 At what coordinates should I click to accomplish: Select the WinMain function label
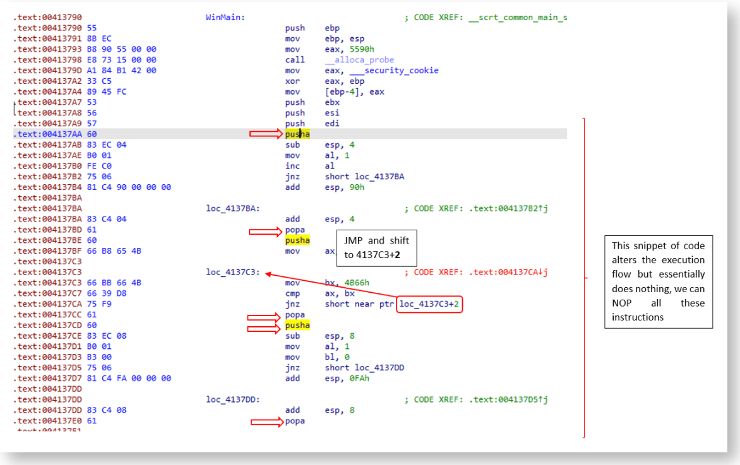[225, 17]
